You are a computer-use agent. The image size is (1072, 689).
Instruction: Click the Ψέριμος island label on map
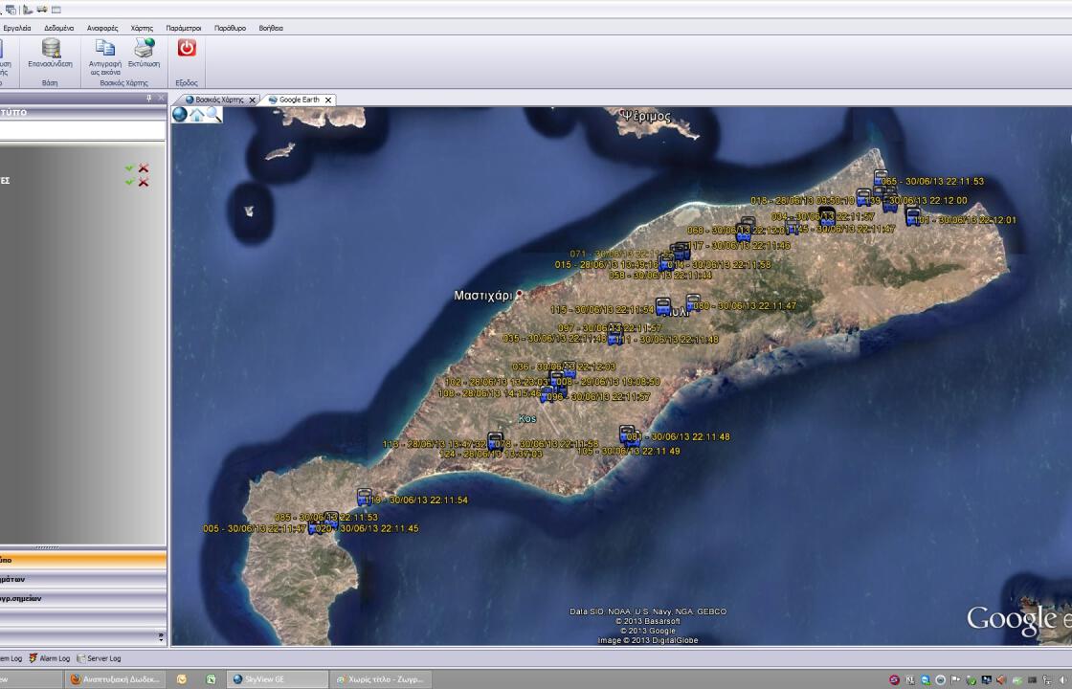pyautogui.click(x=647, y=115)
